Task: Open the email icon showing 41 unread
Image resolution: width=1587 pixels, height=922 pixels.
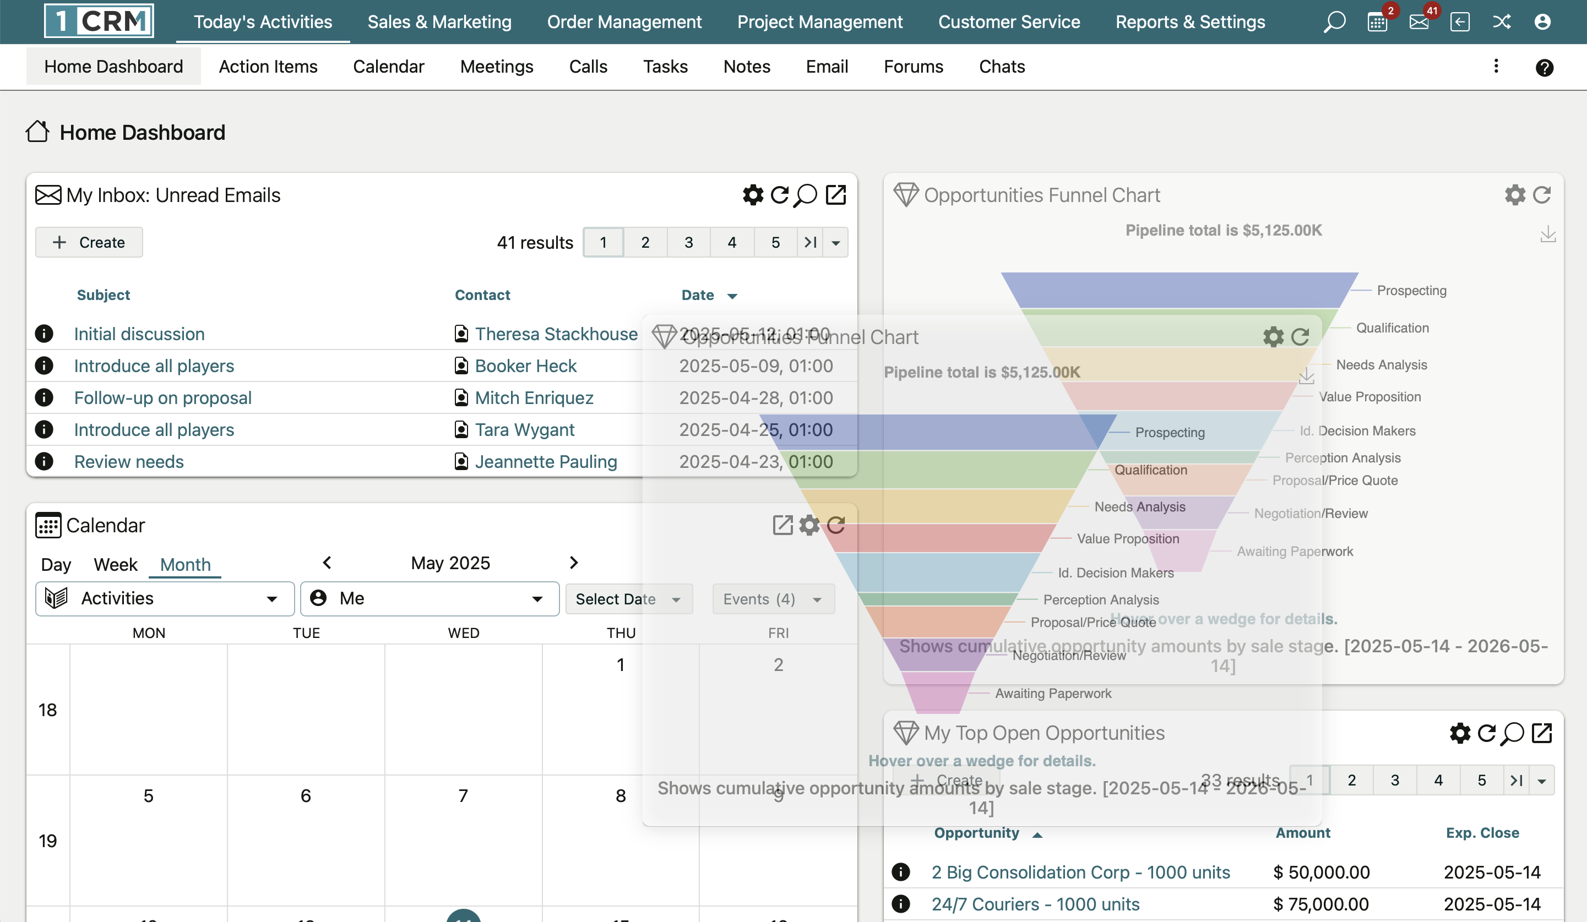Action: 1418,21
